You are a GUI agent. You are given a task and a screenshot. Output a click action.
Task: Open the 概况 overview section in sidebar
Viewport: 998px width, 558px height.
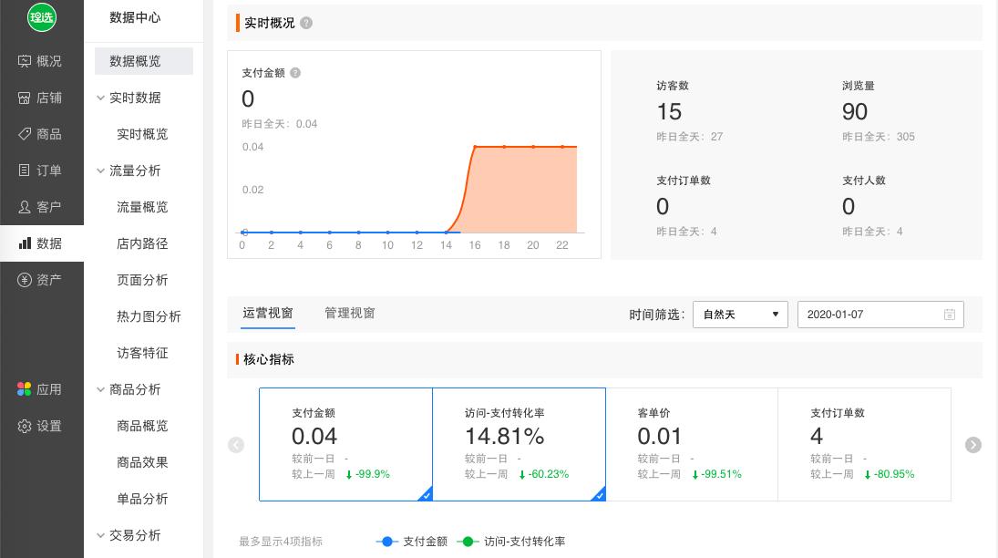pos(42,61)
